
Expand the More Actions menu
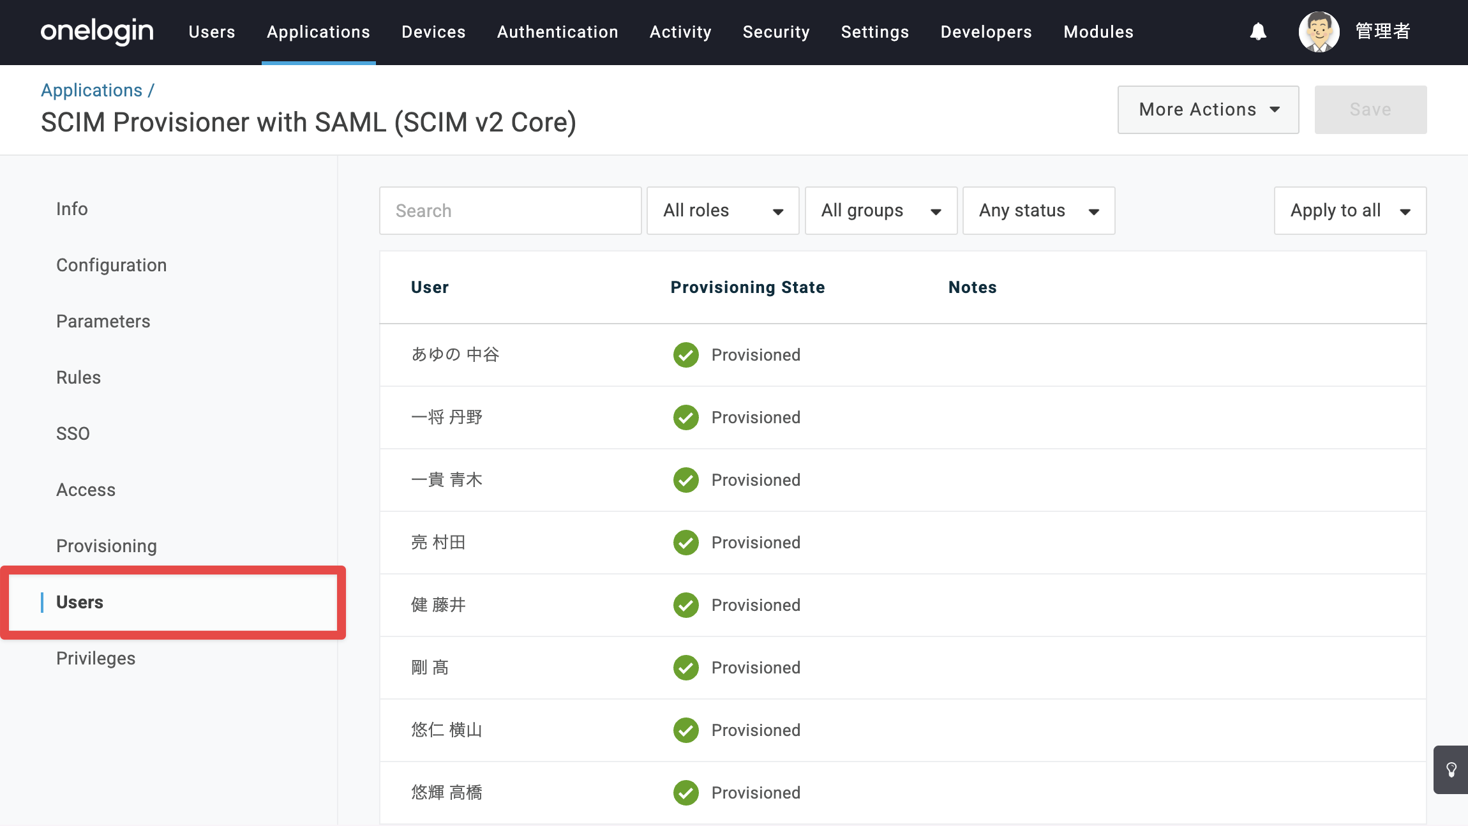(1208, 110)
